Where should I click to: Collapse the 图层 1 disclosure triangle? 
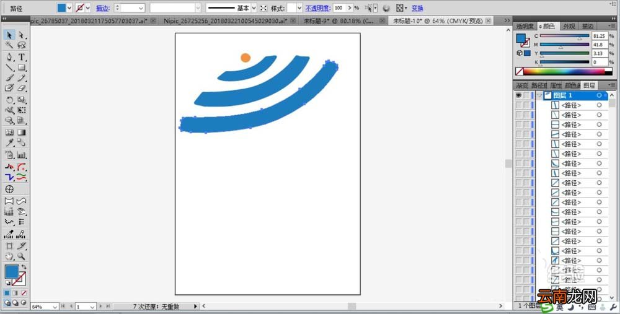(539, 95)
